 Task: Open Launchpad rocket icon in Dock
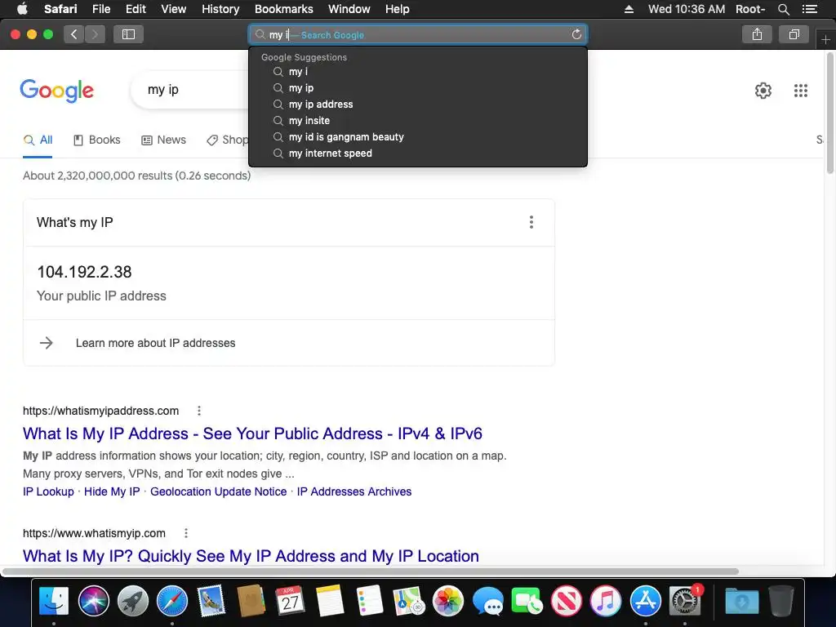(133, 601)
